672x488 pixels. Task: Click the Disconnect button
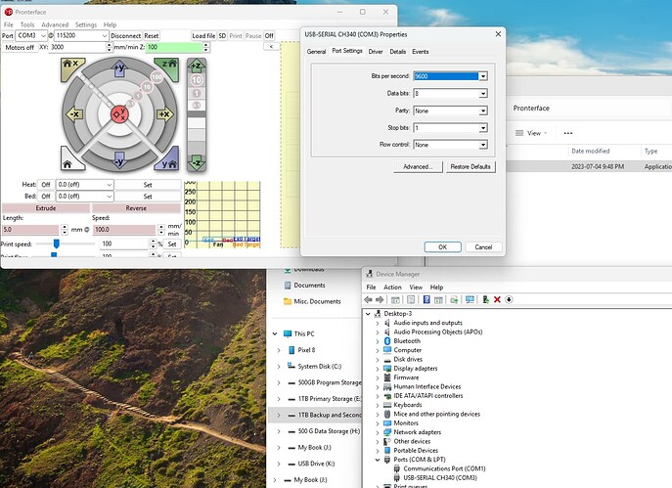pyautogui.click(x=125, y=36)
